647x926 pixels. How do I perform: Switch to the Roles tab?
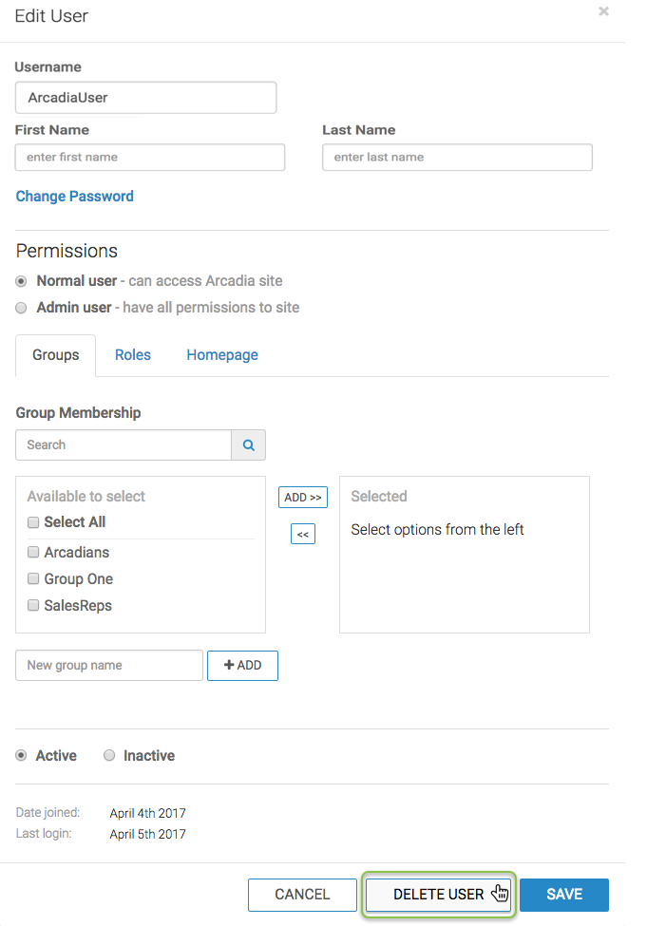(x=133, y=355)
